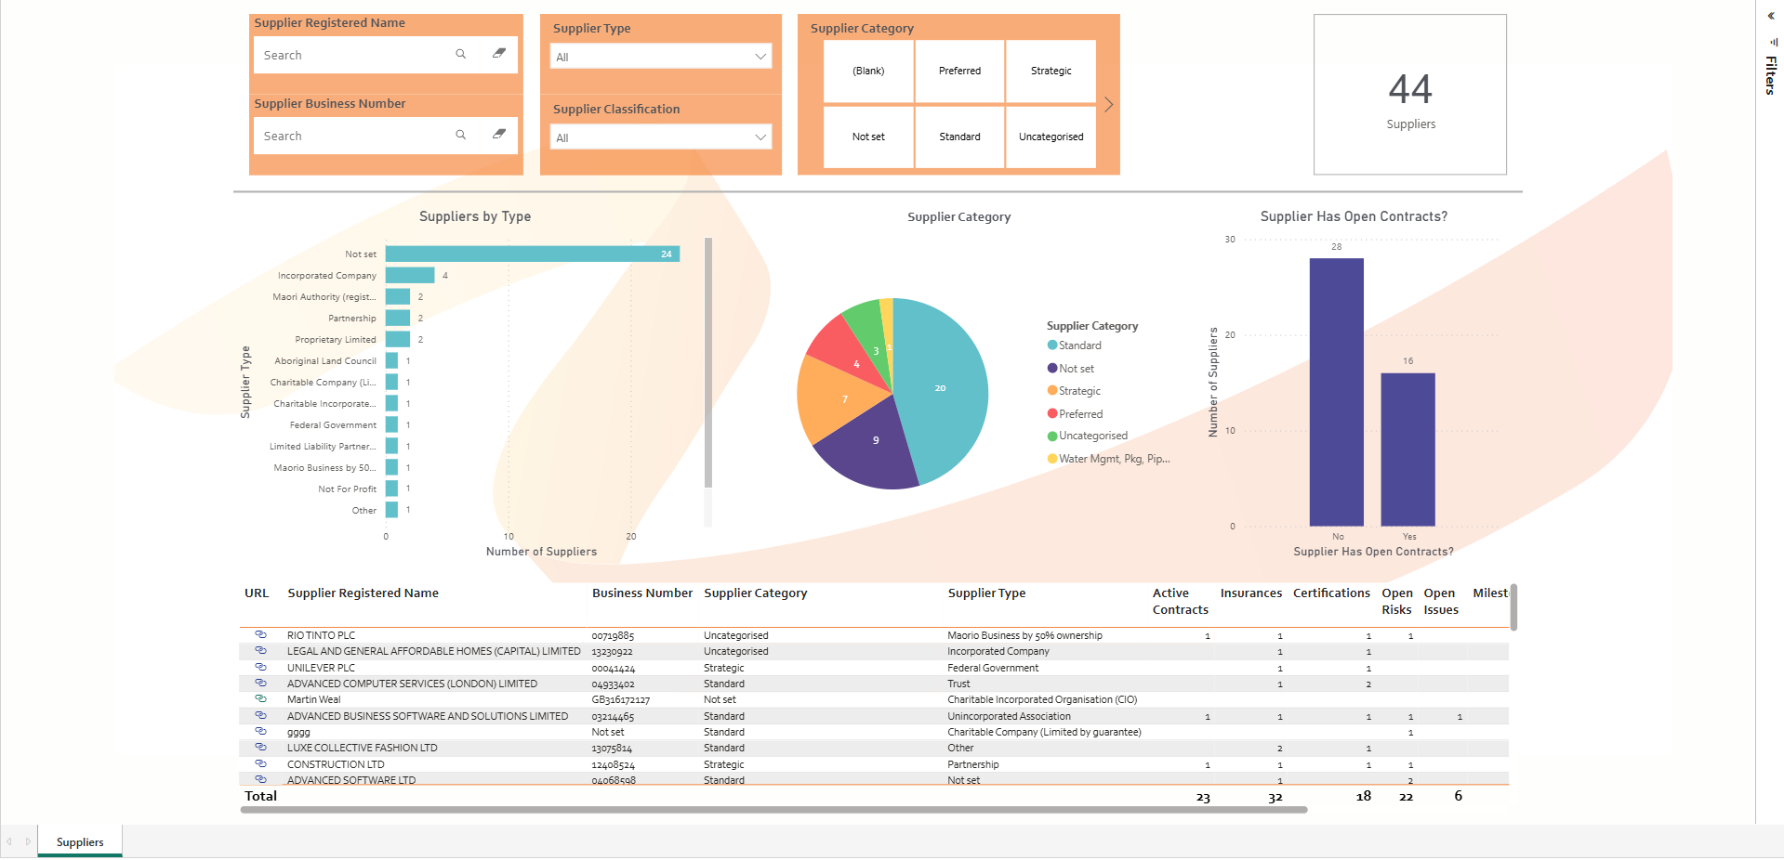Click the Filters funnel icon in side pane
1784x860 pixels.
tap(1774, 42)
